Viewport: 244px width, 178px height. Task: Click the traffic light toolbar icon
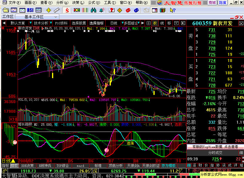(x=77, y=10)
